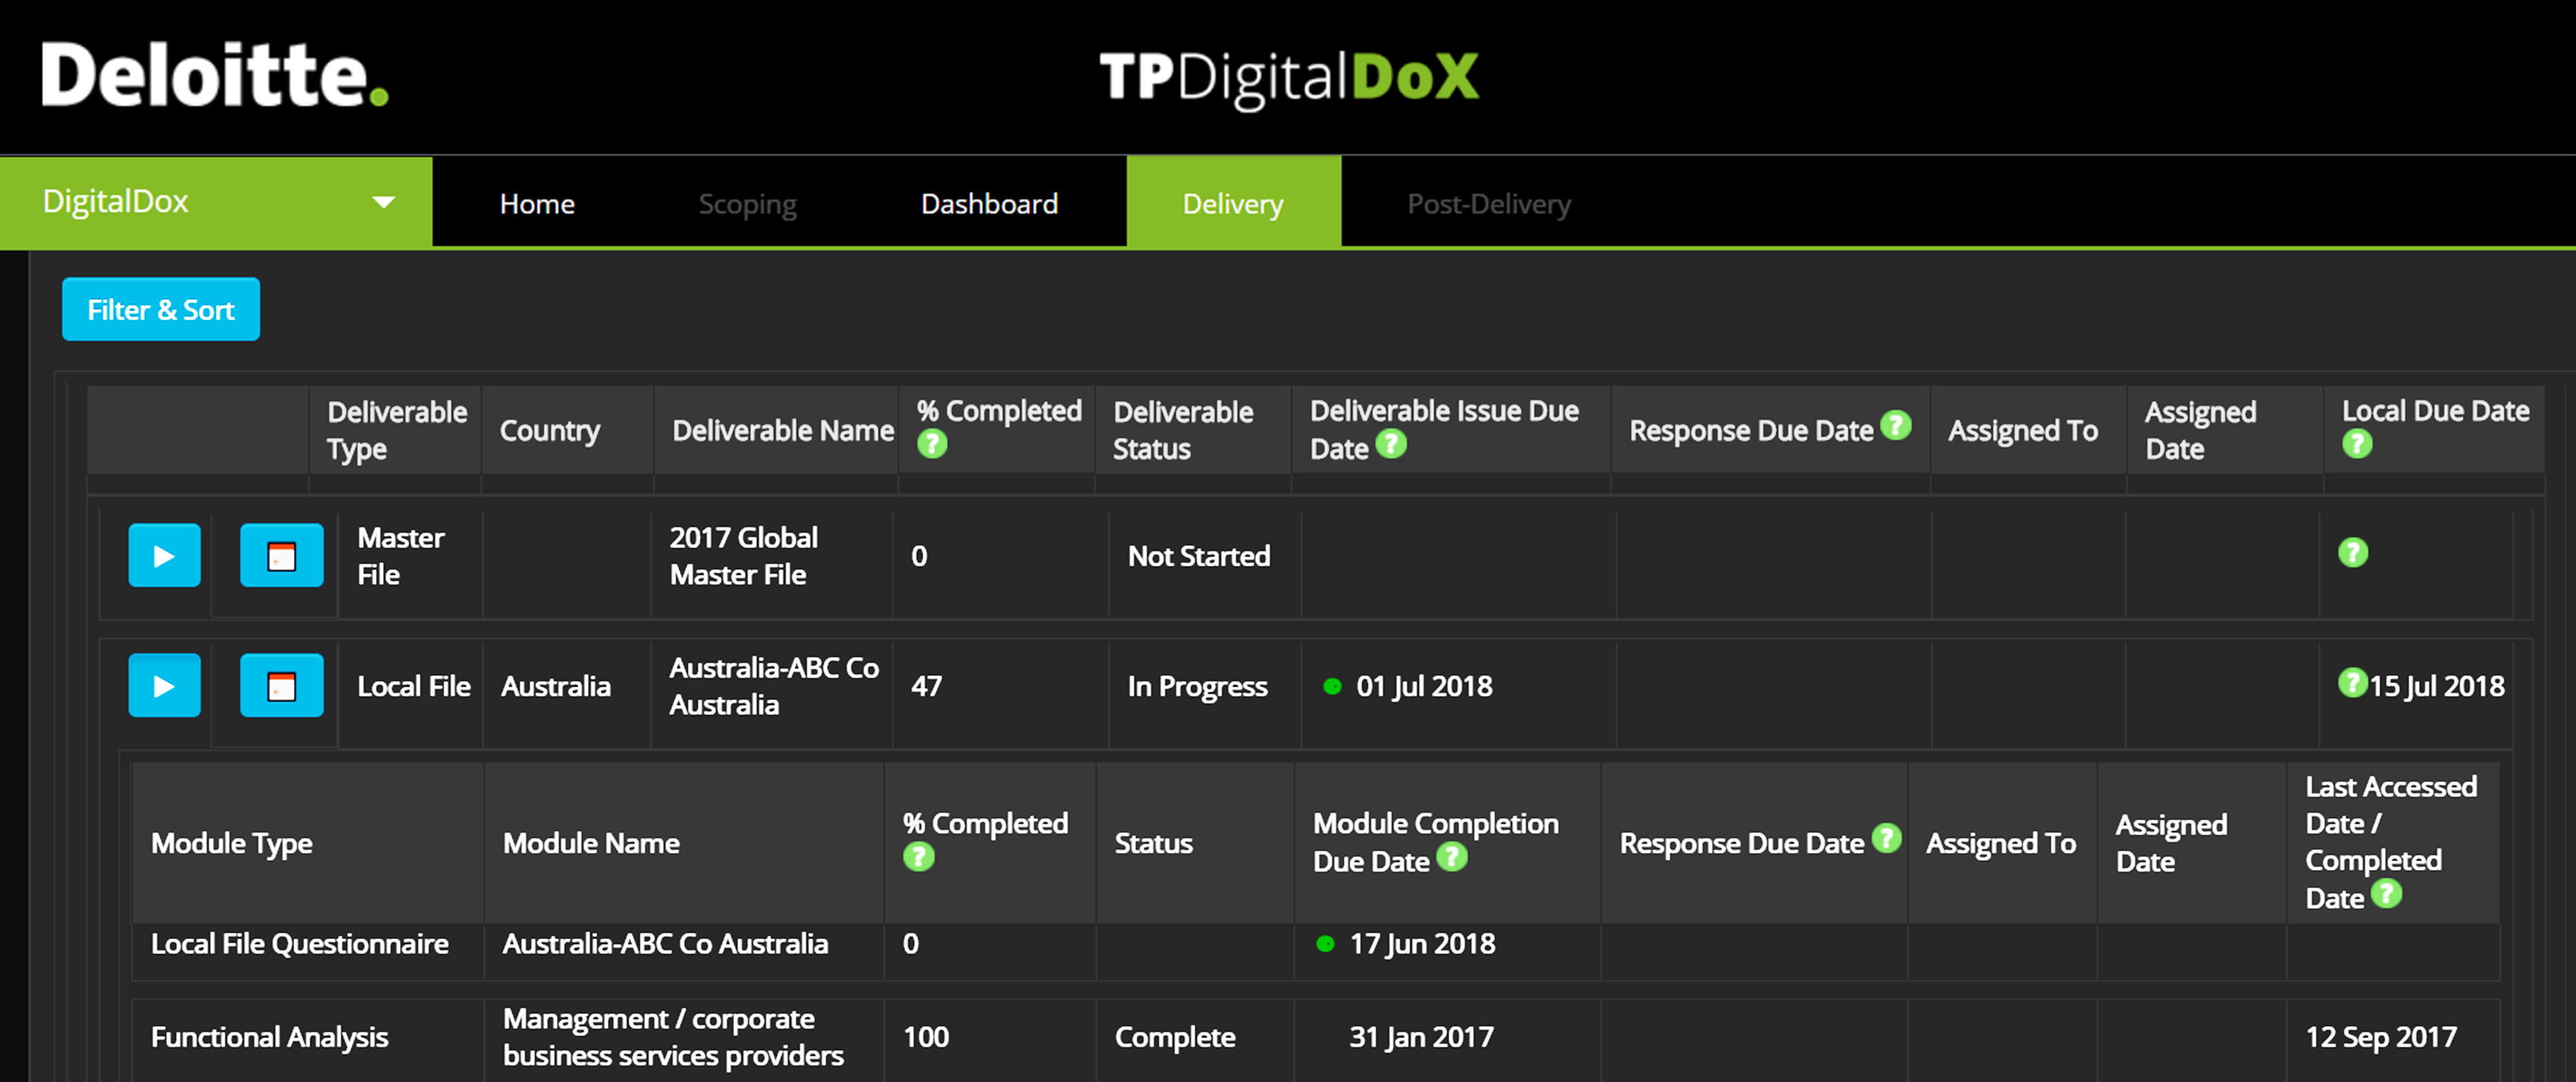Click help icon beside Module Completion Due Date

[x=1451, y=856]
